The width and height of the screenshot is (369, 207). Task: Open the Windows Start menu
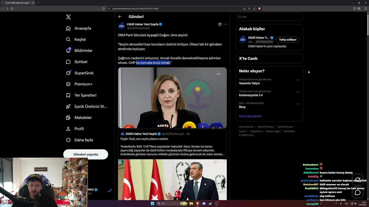(x=153, y=204)
